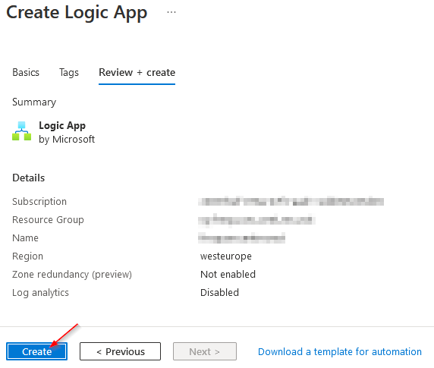Click the Not enabled zone redundancy value
434x368 pixels.
[228, 274]
